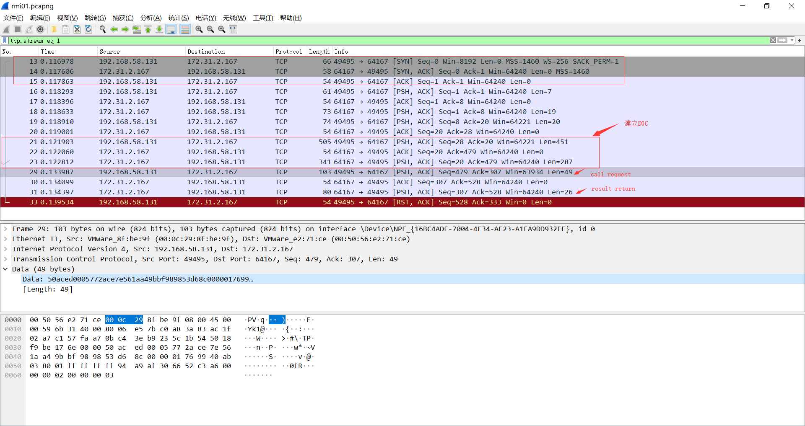Viewport: 805px width, 426px height.
Task: Click hex dump offset row 0040
Action: [13, 357]
